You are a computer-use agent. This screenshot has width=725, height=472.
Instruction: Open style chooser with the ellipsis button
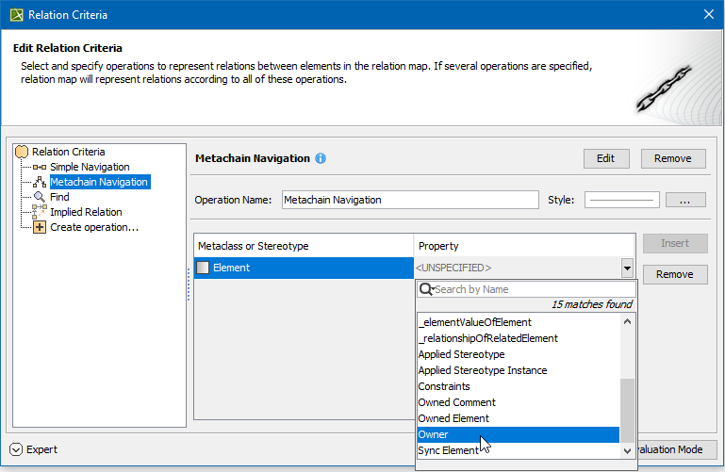click(x=685, y=200)
